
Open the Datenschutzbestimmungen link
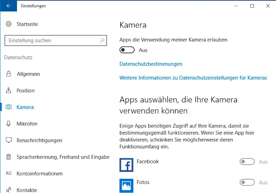[151, 64]
